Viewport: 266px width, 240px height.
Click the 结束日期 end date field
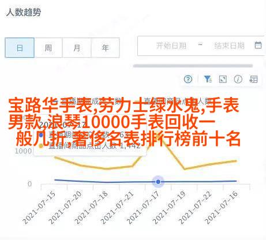click(x=229, y=46)
